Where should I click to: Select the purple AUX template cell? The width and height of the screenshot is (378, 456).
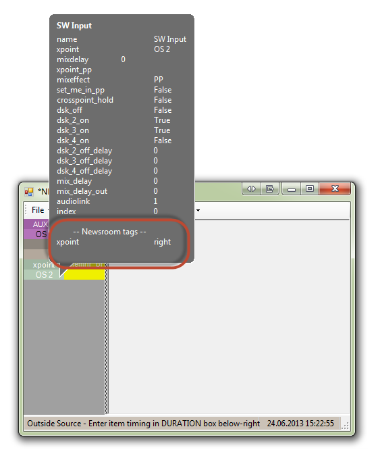pyautogui.click(x=36, y=224)
